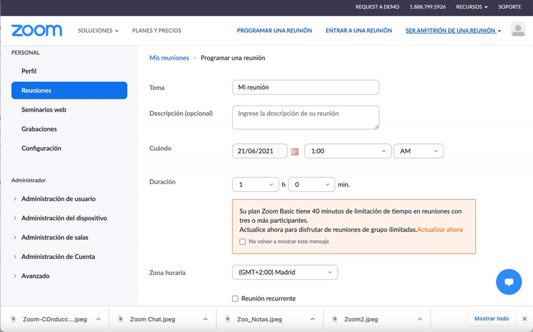Enable the Reunión recurrente checkbox
Viewport: 533px width, 332px height.
point(235,299)
